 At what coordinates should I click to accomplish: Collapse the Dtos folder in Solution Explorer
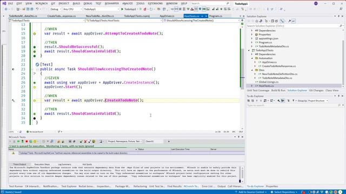pyautogui.click(x=252, y=70)
